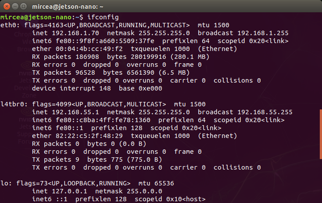This screenshot has height=203, width=322.
Task: Click the bytes value 6561390
Action: (x=140, y=72)
